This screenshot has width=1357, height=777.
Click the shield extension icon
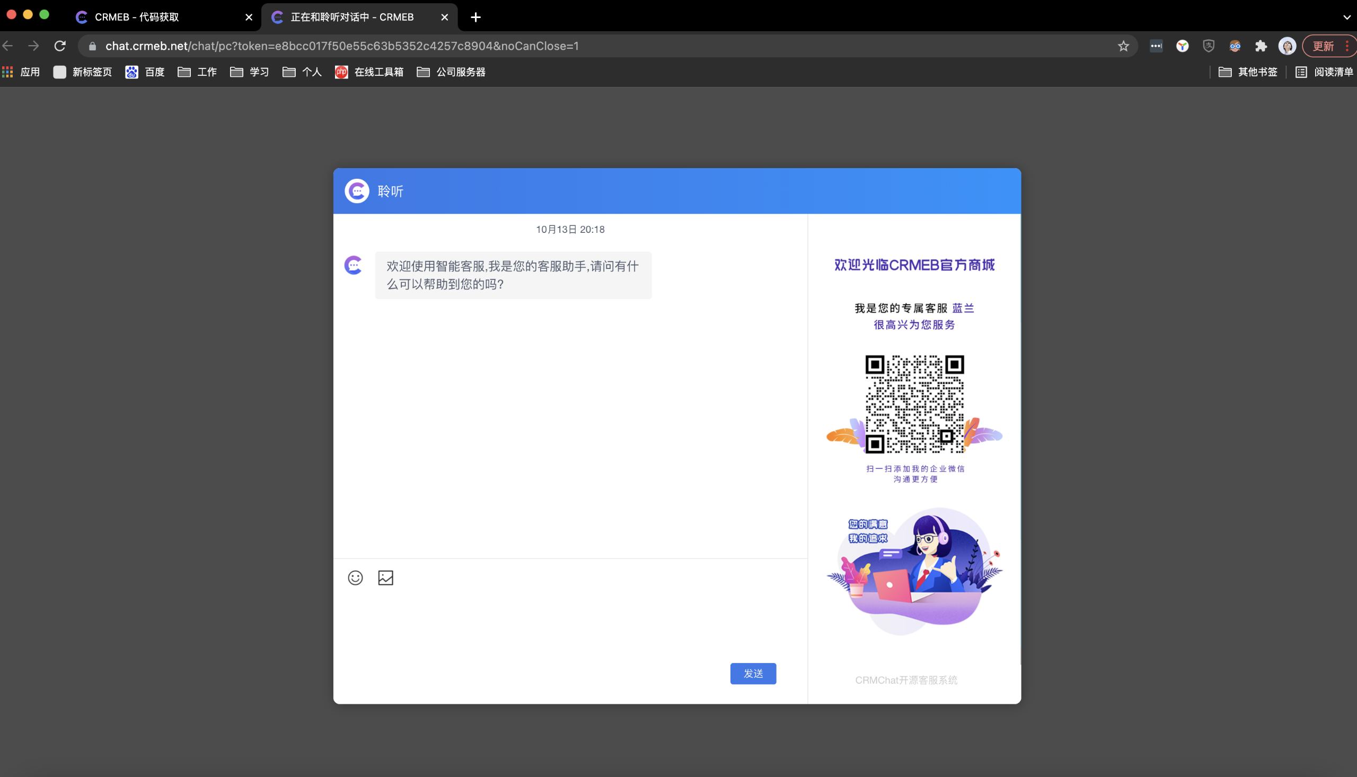pyautogui.click(x=1208, y=46)
